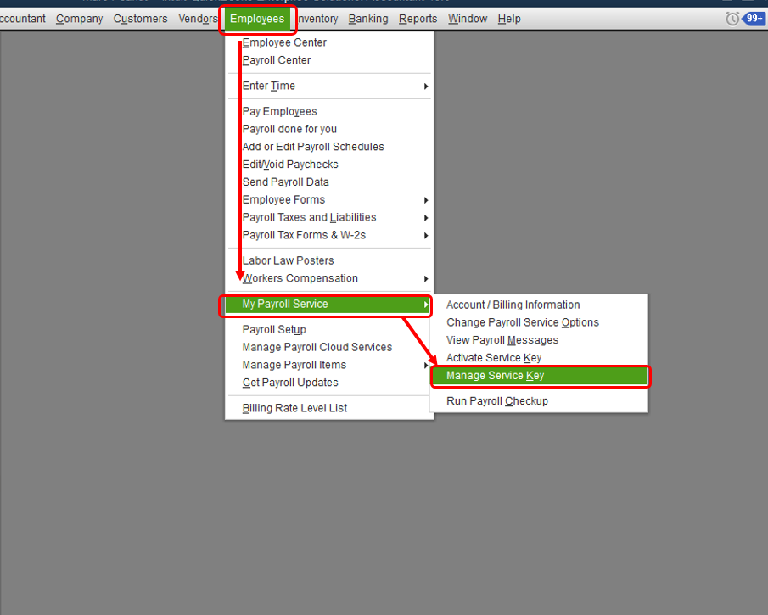Choose Pay Employees
This screenshot has width=768, height=615.
(329, 112)
